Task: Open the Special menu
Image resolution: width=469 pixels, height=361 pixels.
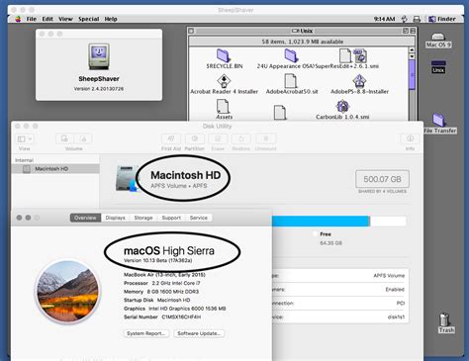Action: point(88,19)
